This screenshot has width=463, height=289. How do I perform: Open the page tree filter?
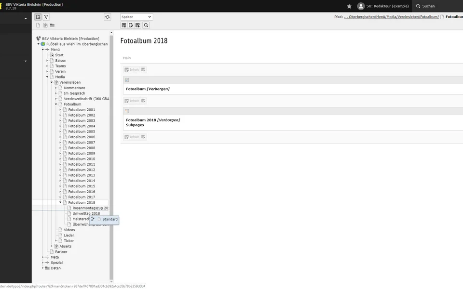tap(46, 17)
